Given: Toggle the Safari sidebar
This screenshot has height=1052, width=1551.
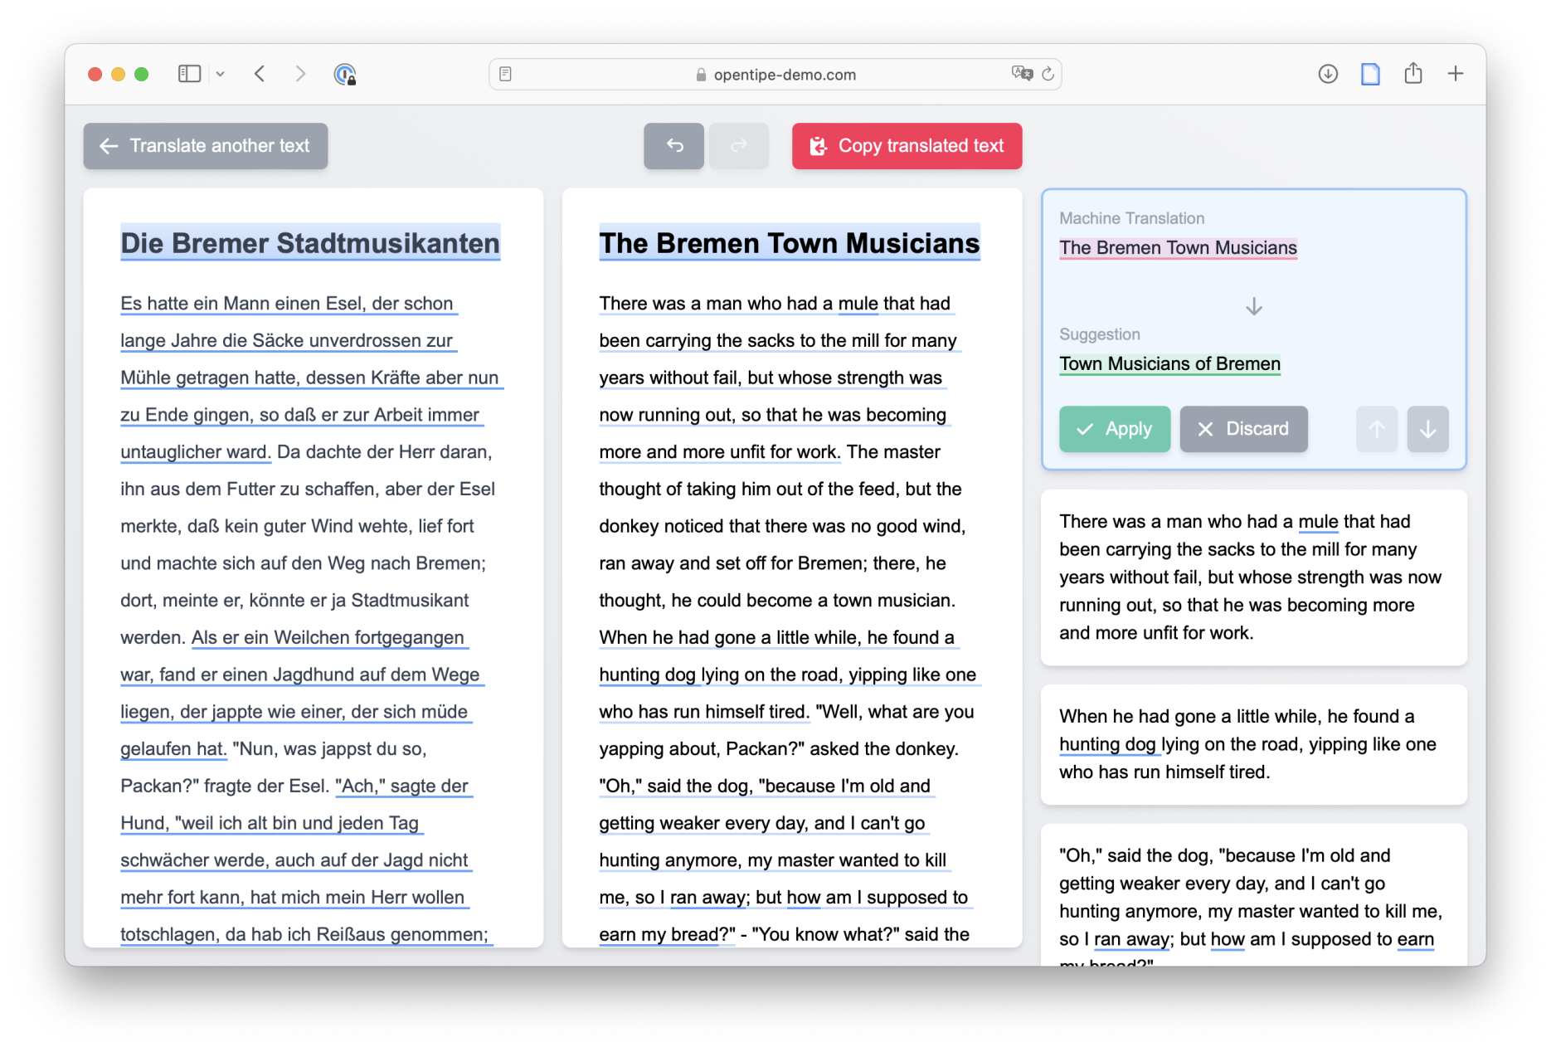Looking at the screenshot, I should pos(189,74).
